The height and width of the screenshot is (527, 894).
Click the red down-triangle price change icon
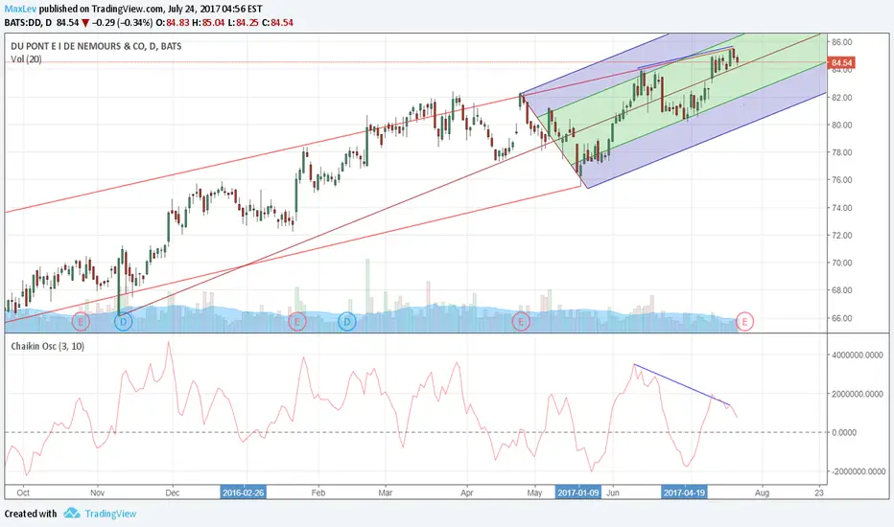pos(85,23)
